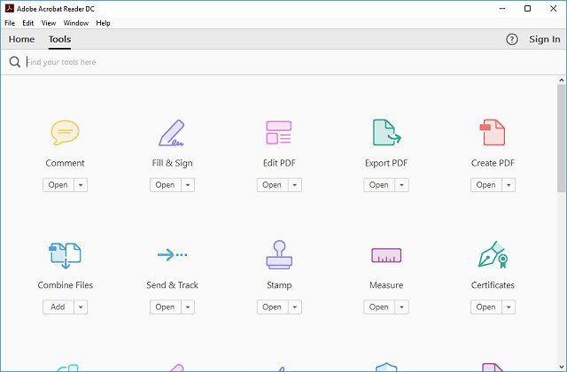
Task: Open the Stamp tool
Action: point(272,307)
